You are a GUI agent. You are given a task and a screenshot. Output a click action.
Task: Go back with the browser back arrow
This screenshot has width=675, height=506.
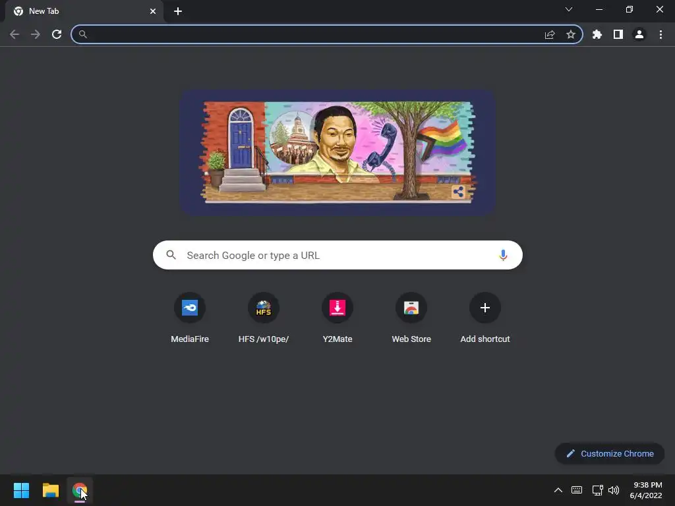point(15,34)
